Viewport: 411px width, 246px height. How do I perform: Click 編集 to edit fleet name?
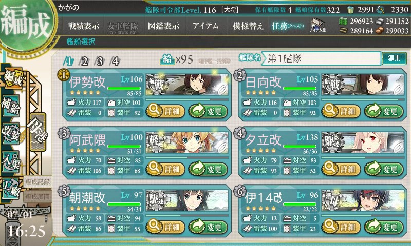394,58
